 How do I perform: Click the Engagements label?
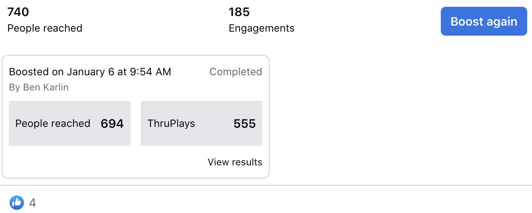(x=262, y=28)
